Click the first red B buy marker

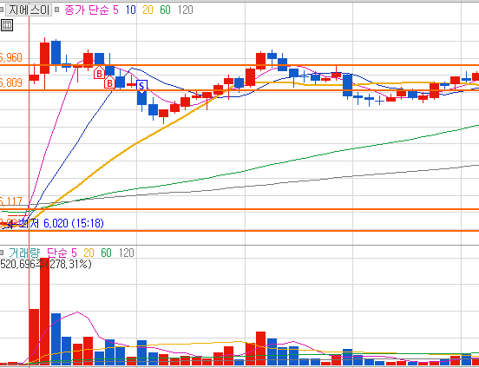coord(99,73)
